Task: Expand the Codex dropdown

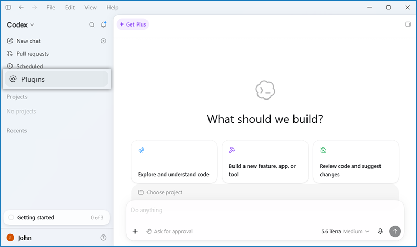Action: 21,24
